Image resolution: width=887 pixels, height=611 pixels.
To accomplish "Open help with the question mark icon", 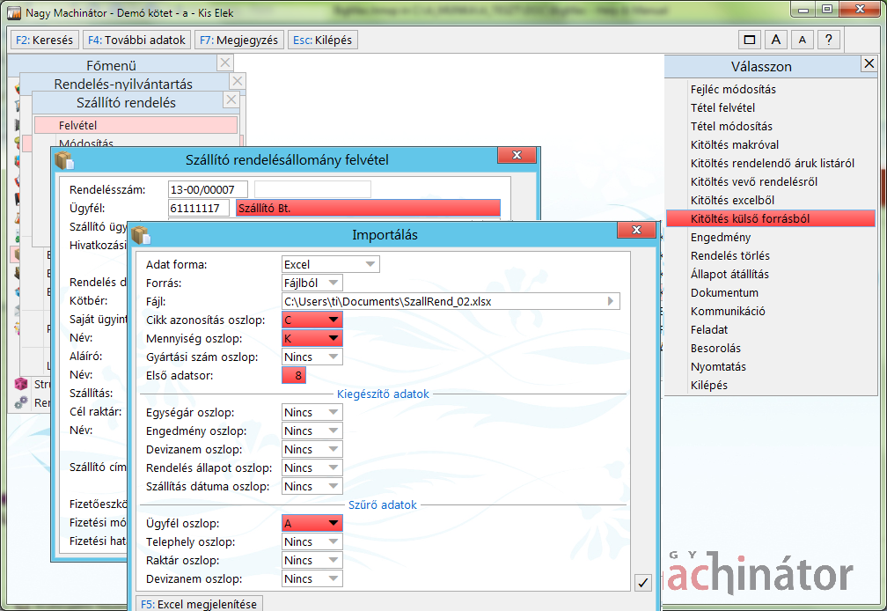I will click(828, 40).
